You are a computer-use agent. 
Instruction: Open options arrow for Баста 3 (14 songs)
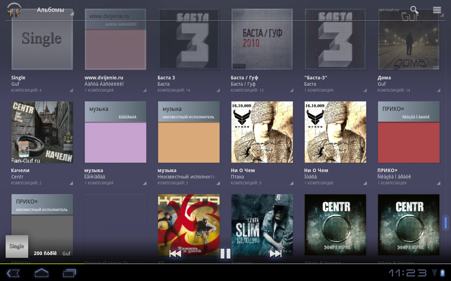coord(218,90)
